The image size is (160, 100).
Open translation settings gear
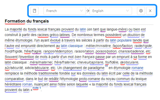[x=141, y=11]
